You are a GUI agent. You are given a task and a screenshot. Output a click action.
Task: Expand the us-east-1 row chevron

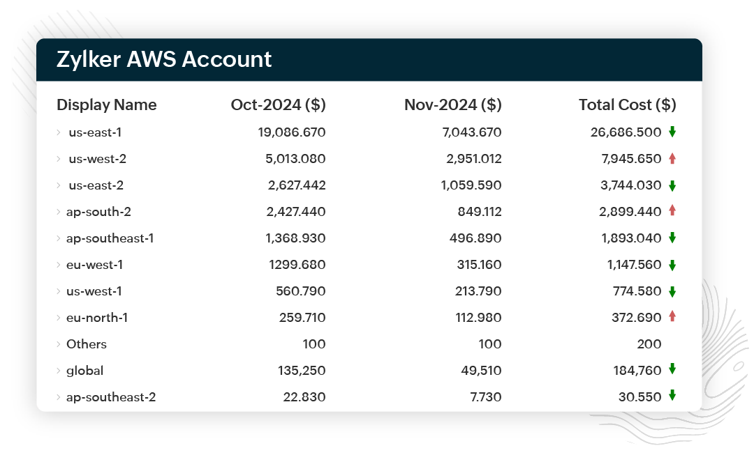point(59,132)
